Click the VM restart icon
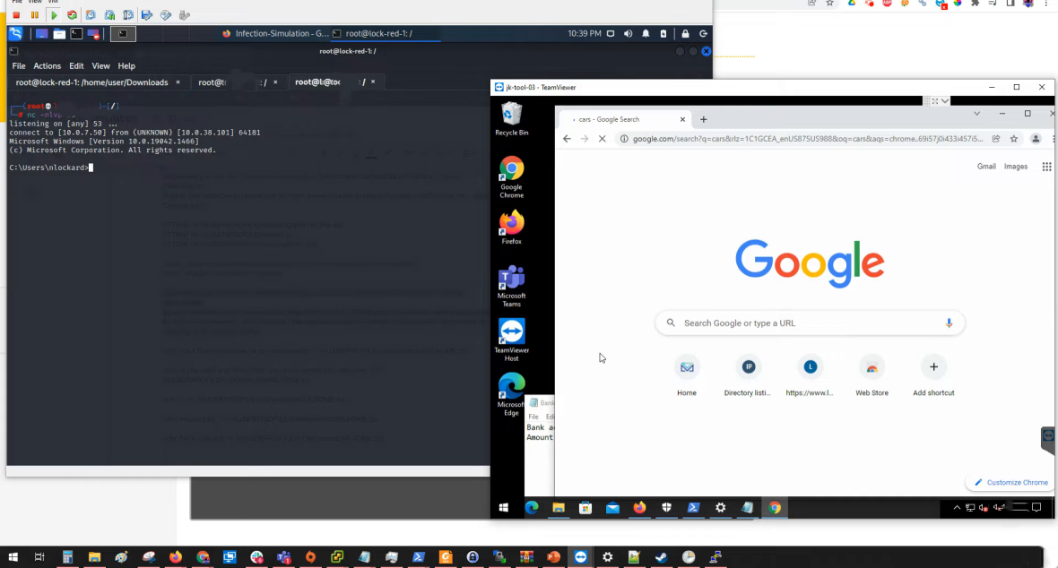1058x568 pixels. pos(72,15)
